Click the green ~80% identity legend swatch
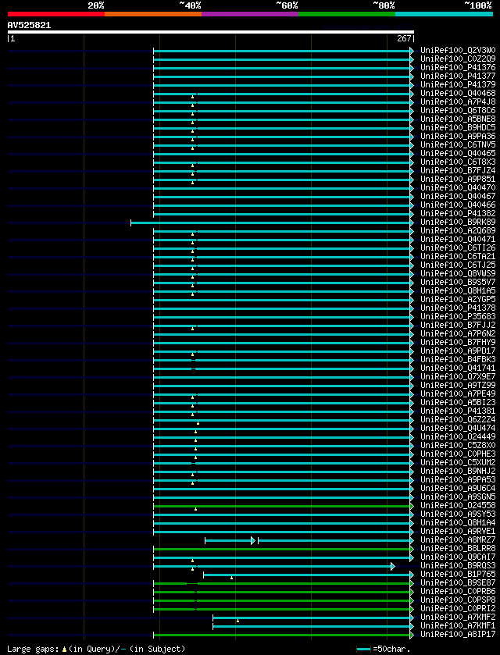Viewport: 500px width, 655px height. [347, 14]
